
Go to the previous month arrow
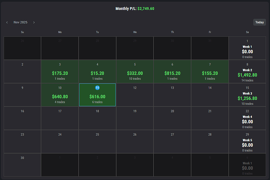[x=7, y=22]
